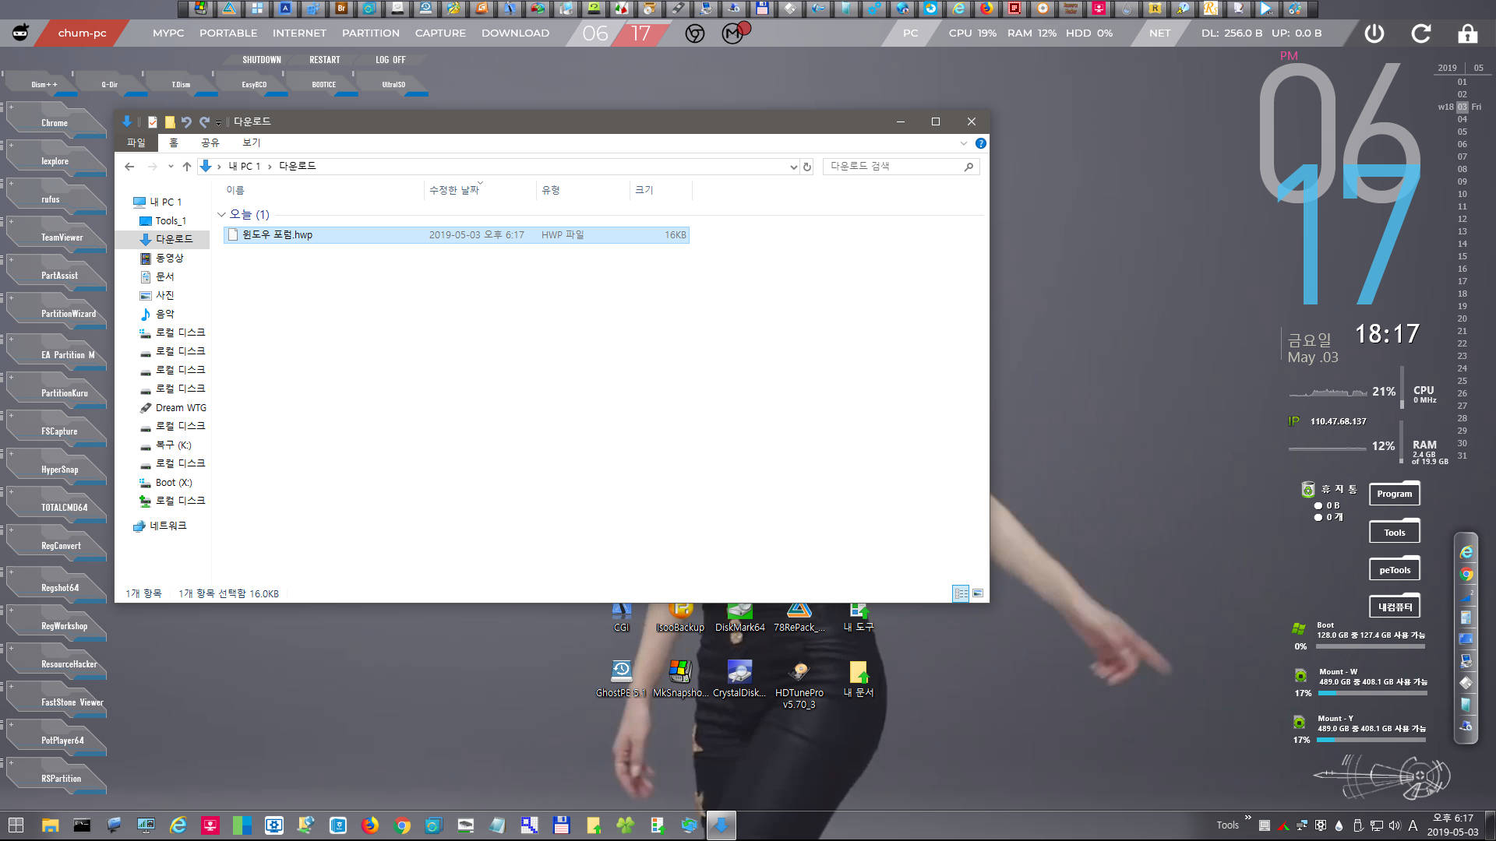Click the recycle bin 휴지통 widget icon
Image resolution: width=1496 pixels, height=841 pixels.
1308,489
